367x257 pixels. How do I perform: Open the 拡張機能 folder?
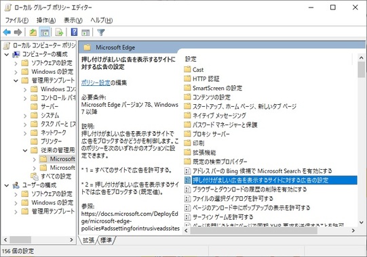coord(200,152)
